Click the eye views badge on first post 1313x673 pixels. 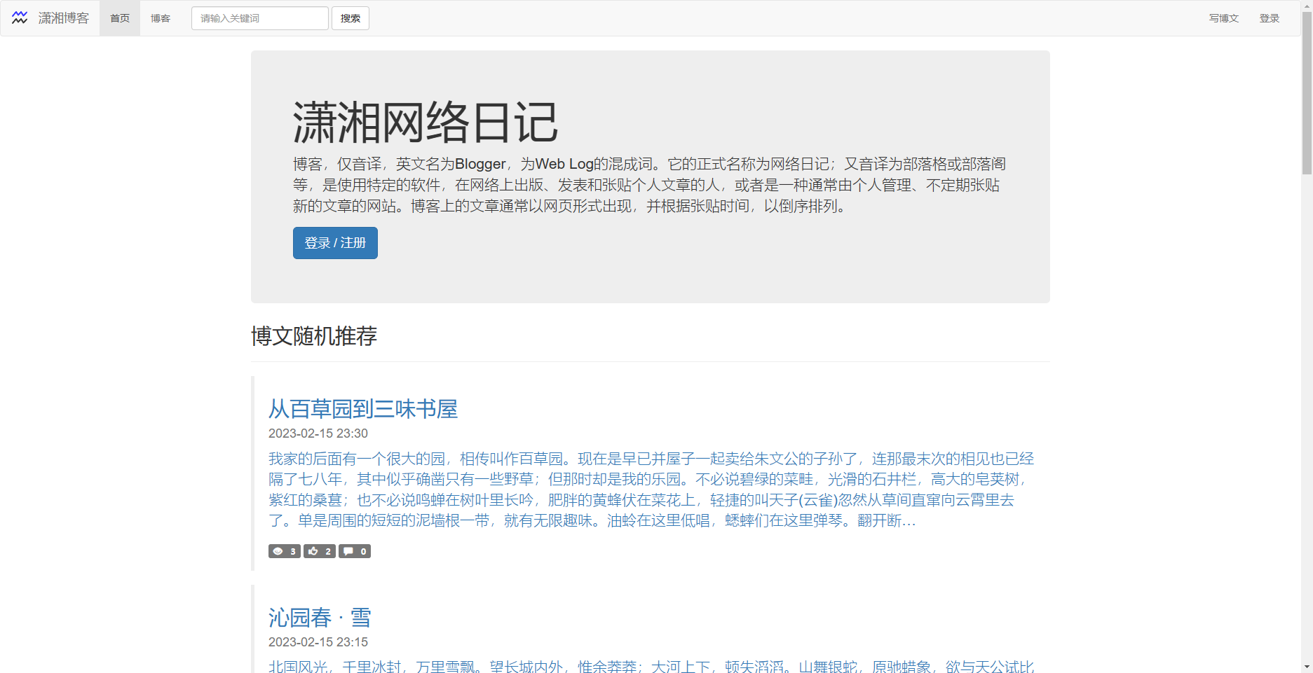pyautogui.click(x=284, y=551)
